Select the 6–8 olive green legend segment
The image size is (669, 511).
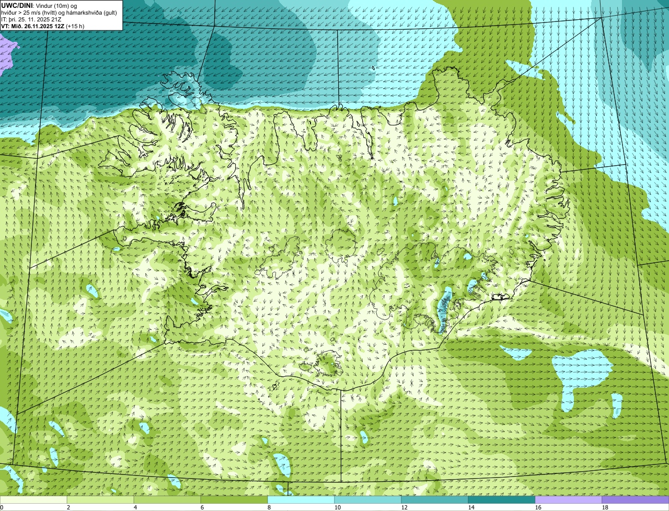coord(234,500)
